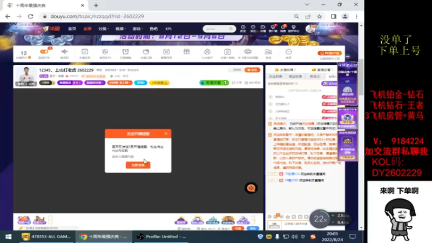This screenshot has height=243, width=432.
Task: Open the history clock icon in header
Action: click(243, 29)
